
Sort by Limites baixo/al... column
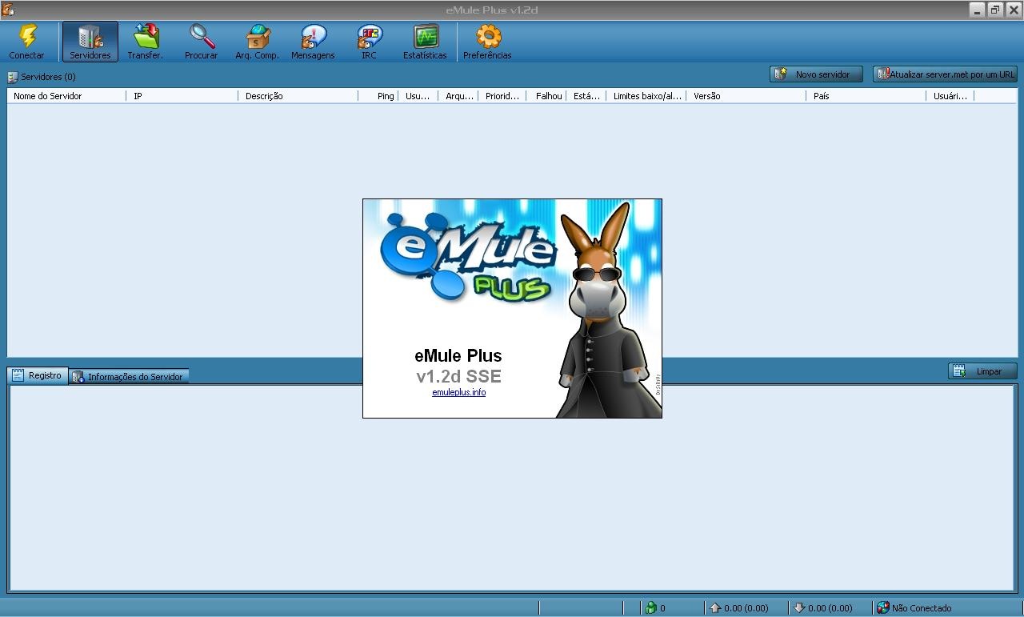646,96
